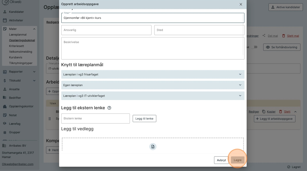Image resolution: width=307 pixels, height=171 pixels.
Task: Expand Læreplan i vg3 frisørfaget
Action: 153,74
